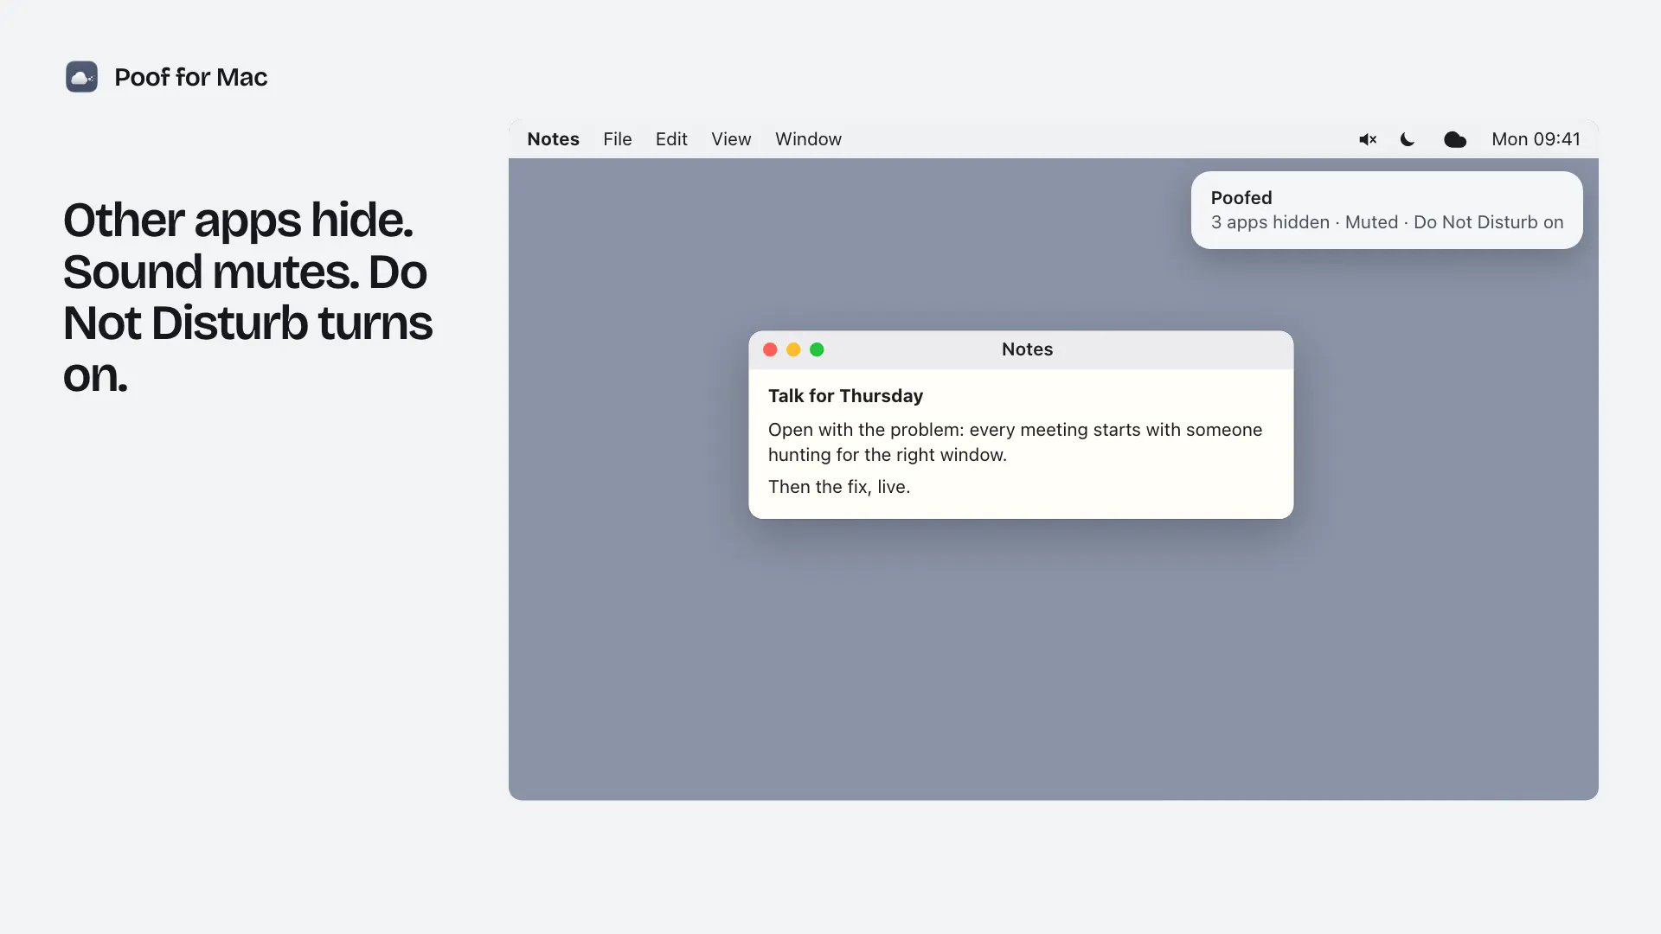The image size is (1661, 934).
Task: Click the "Talk for Thursday" note heading
Action: [x=845, y=396]
